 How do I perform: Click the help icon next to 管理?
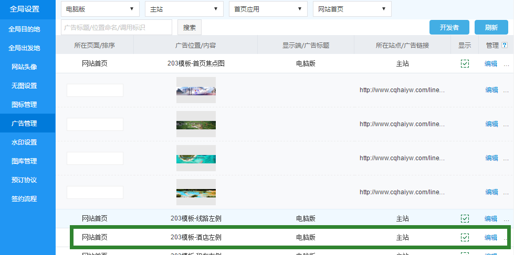tap(505, 46)
